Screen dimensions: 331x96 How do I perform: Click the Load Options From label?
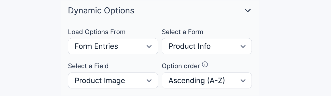coord(97,32)
